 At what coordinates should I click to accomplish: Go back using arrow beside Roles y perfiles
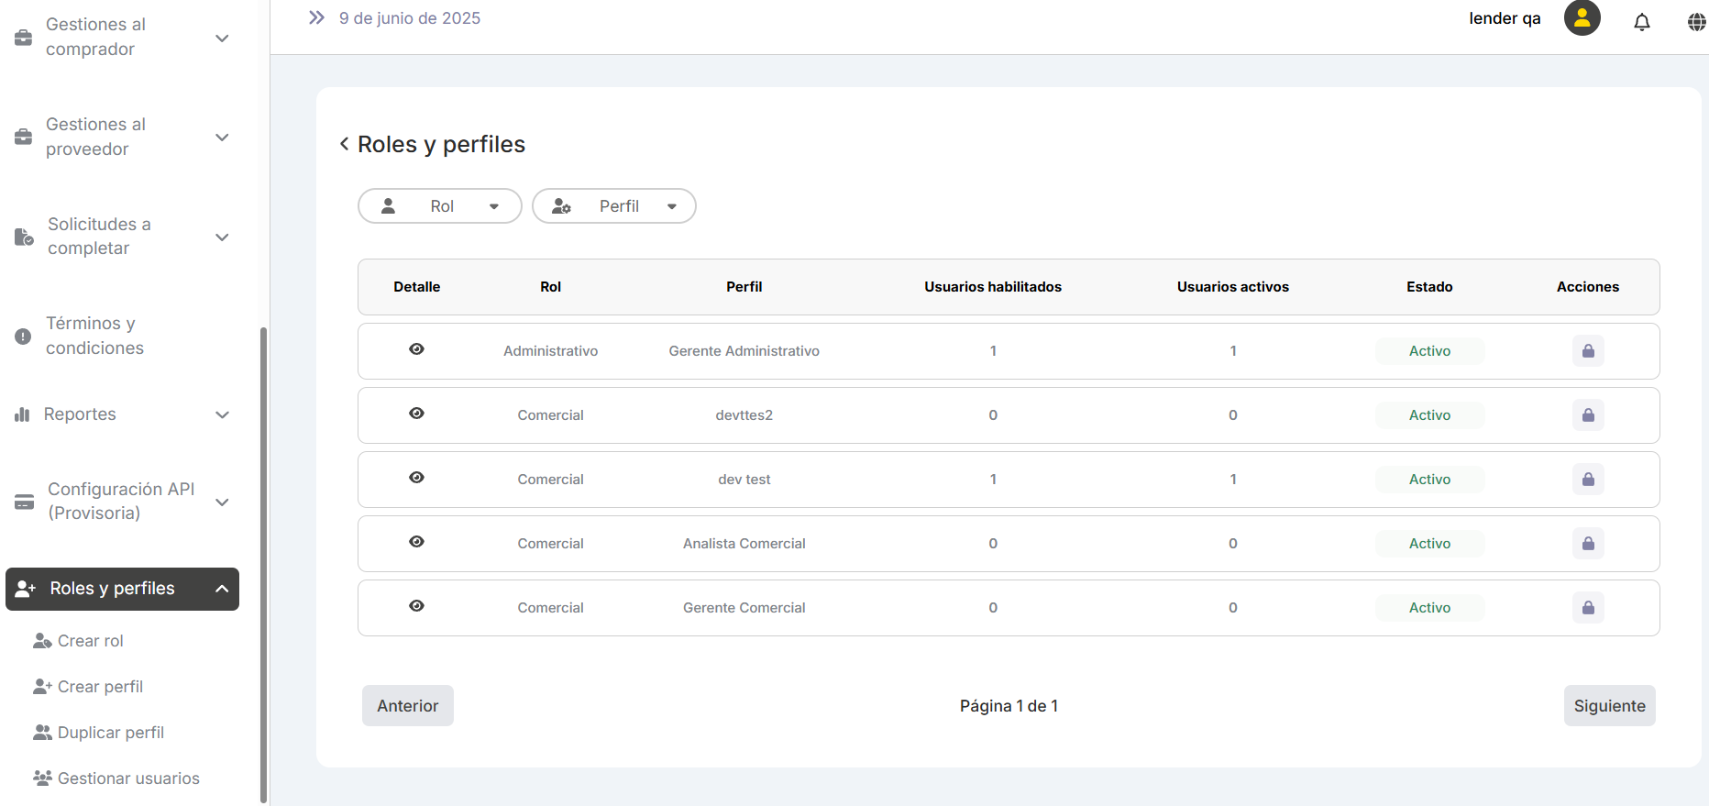point(345,144)
